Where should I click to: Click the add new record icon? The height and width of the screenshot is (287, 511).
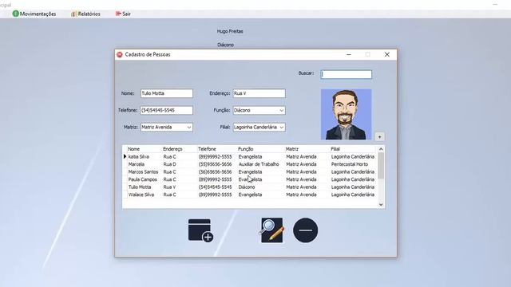[200, 230]
